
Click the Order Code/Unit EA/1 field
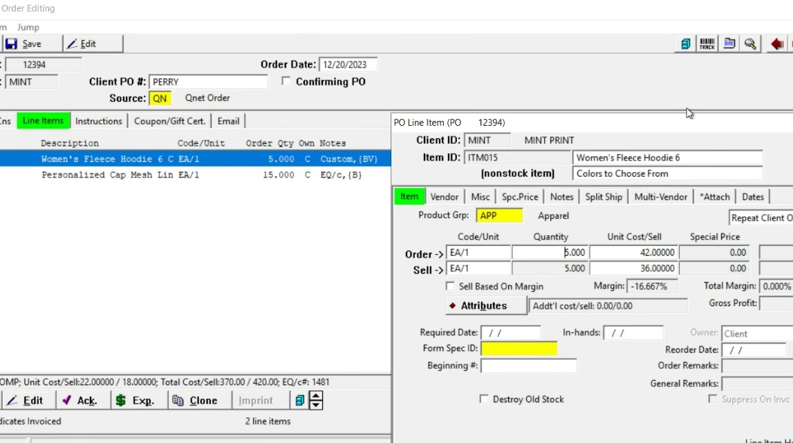click(x=478, y=252)
